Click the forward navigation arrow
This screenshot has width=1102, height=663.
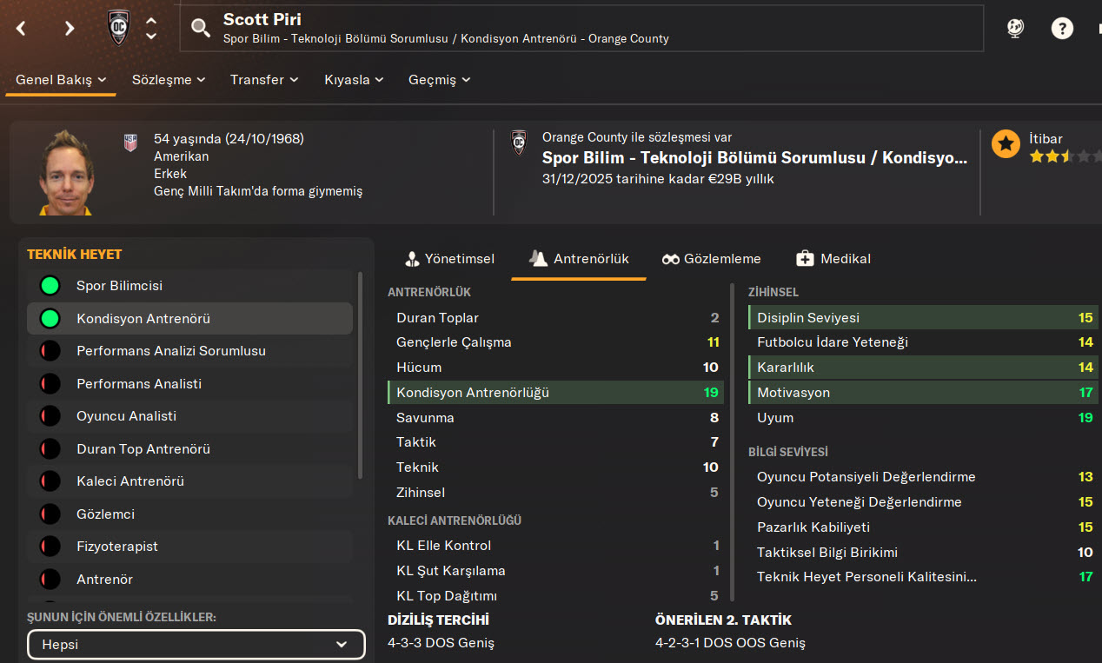[x=70, y=28]
